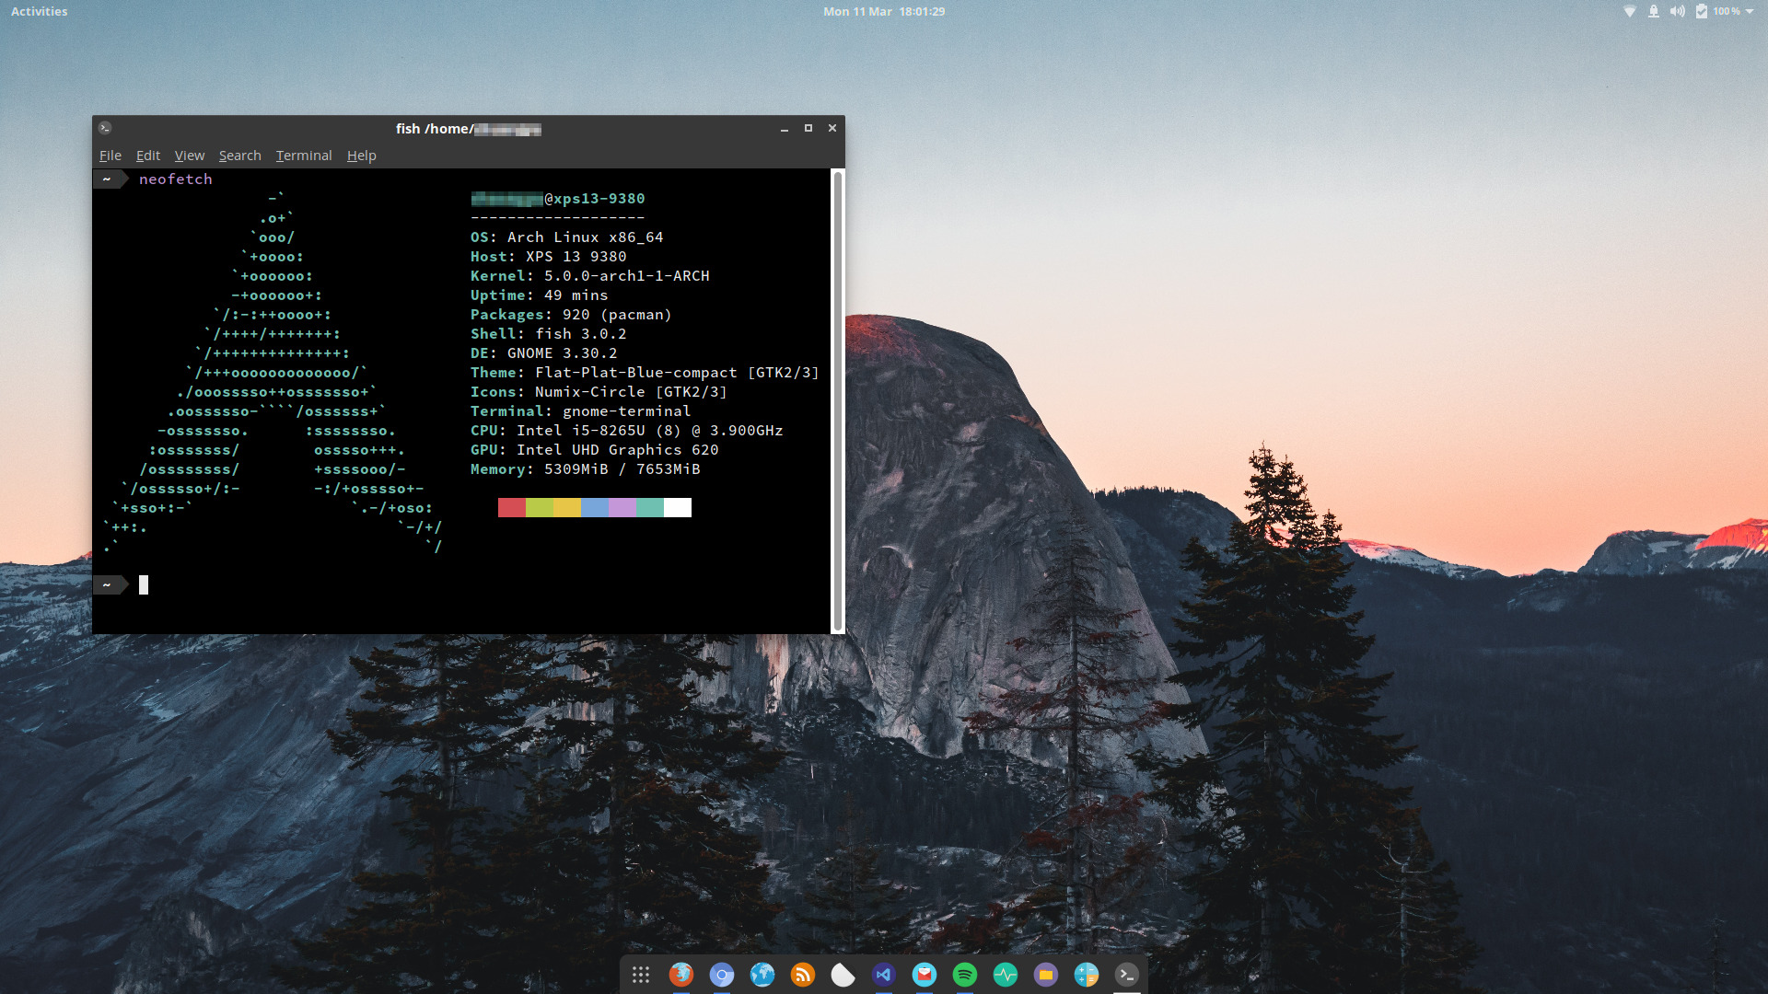The width and height of the screenshot is (1768, 994).
Task: Click the blue neofetch color block
Action: click(595, 508)
